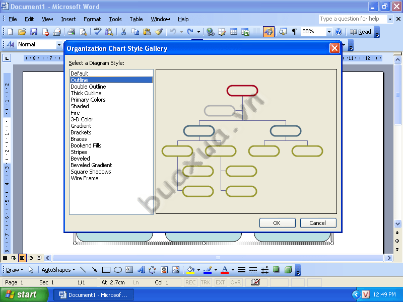Run Spelling and Grammar check icon
The image size is (403, 302).
97,32
